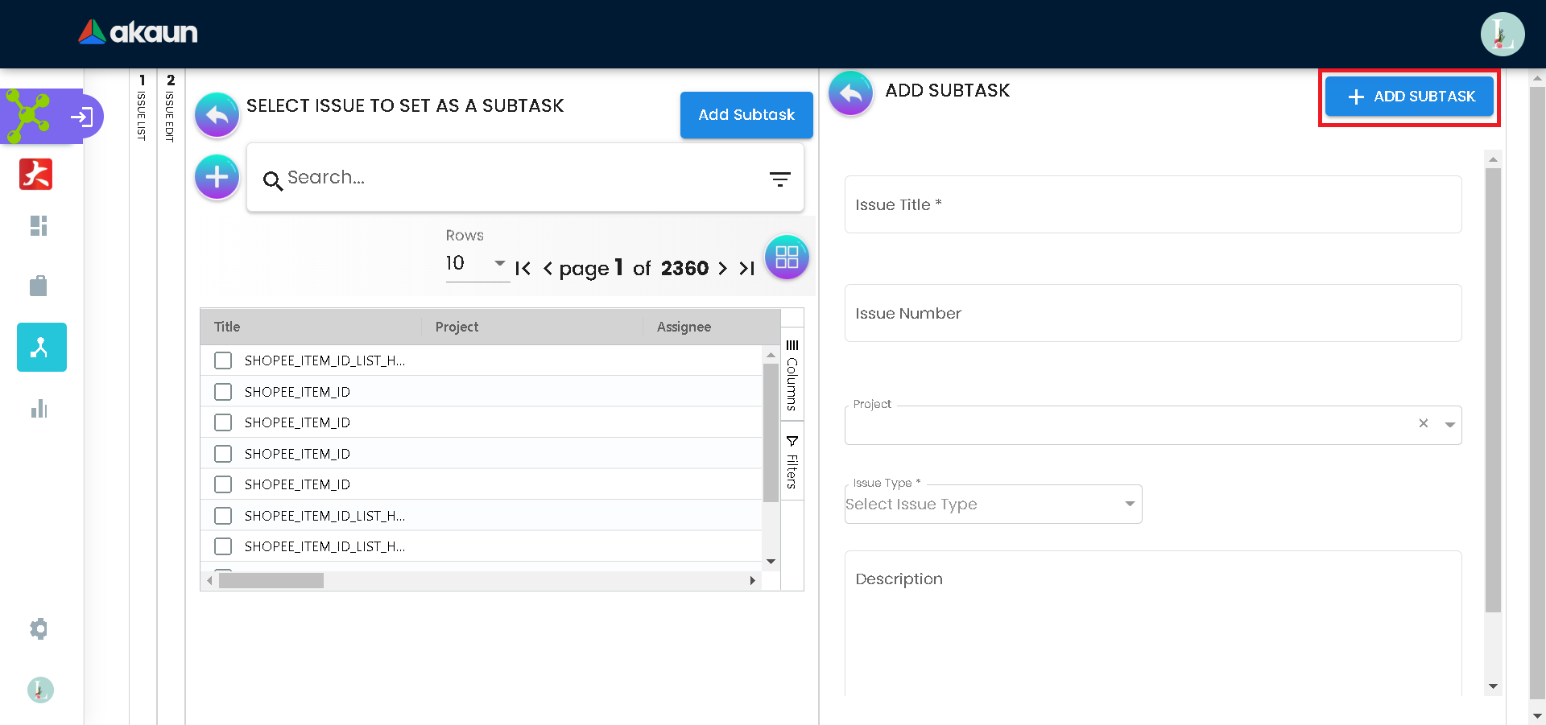Expand the Project dropdown
The image size is (1546, 725).
1449,424
